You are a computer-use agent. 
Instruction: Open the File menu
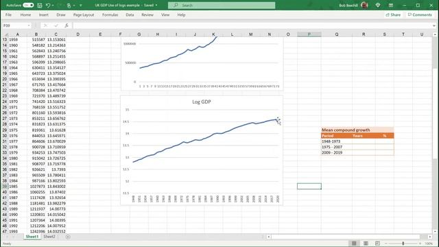(8, 15)
